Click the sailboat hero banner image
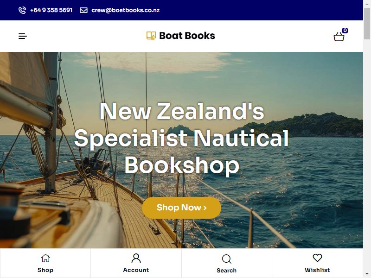The image size is (371, 278). click(x=181, y=150)
